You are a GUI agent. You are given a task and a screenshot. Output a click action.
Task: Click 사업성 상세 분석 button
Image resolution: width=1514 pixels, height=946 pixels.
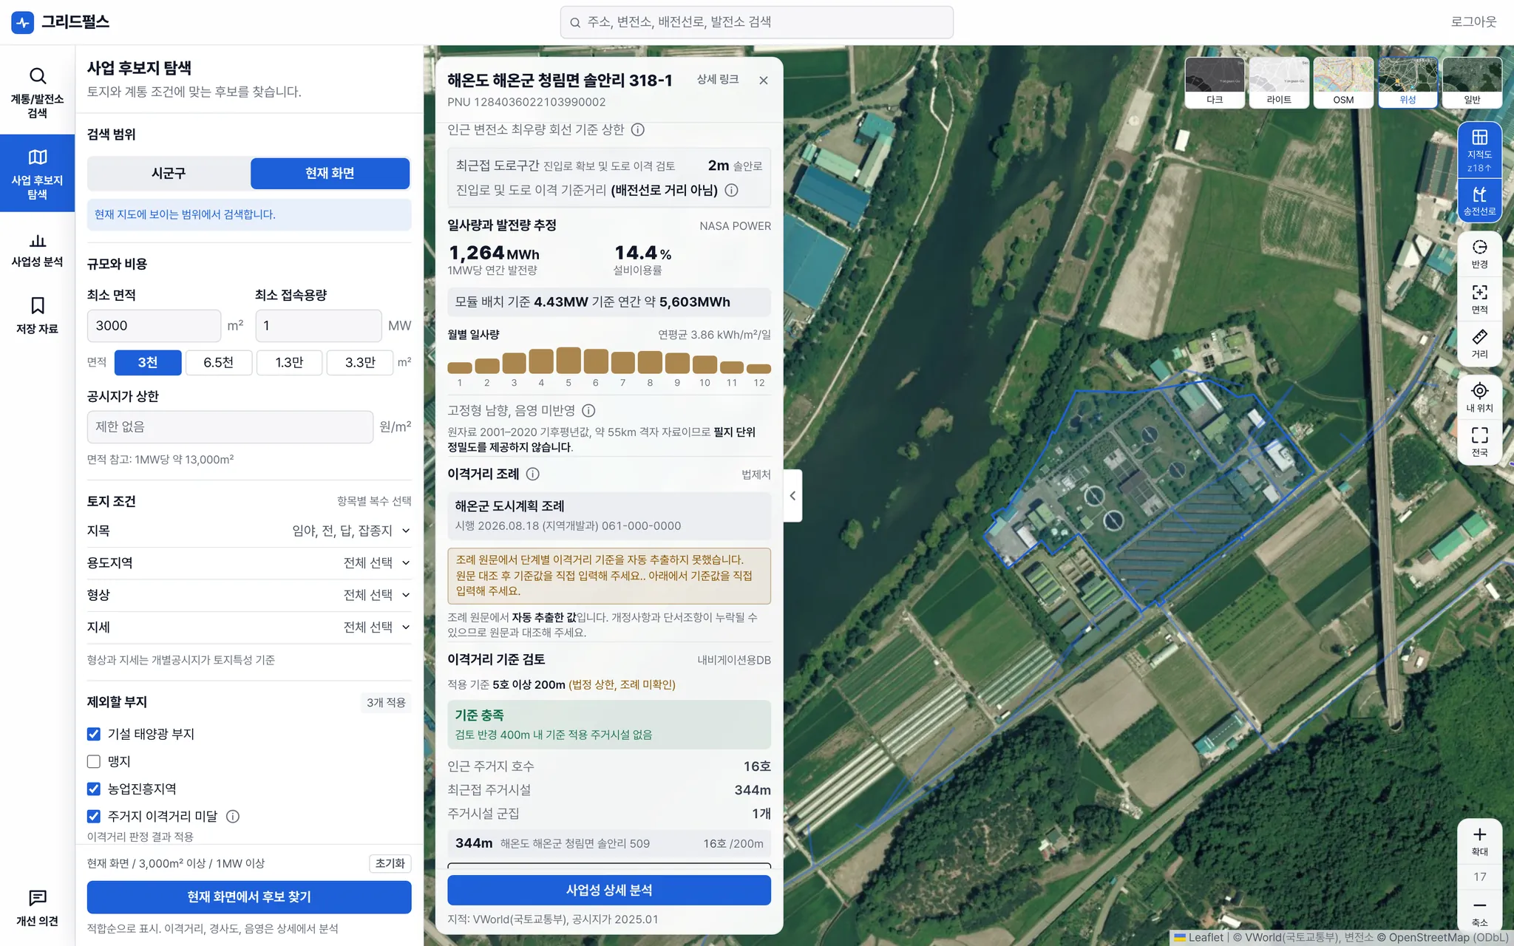(609, 891)
